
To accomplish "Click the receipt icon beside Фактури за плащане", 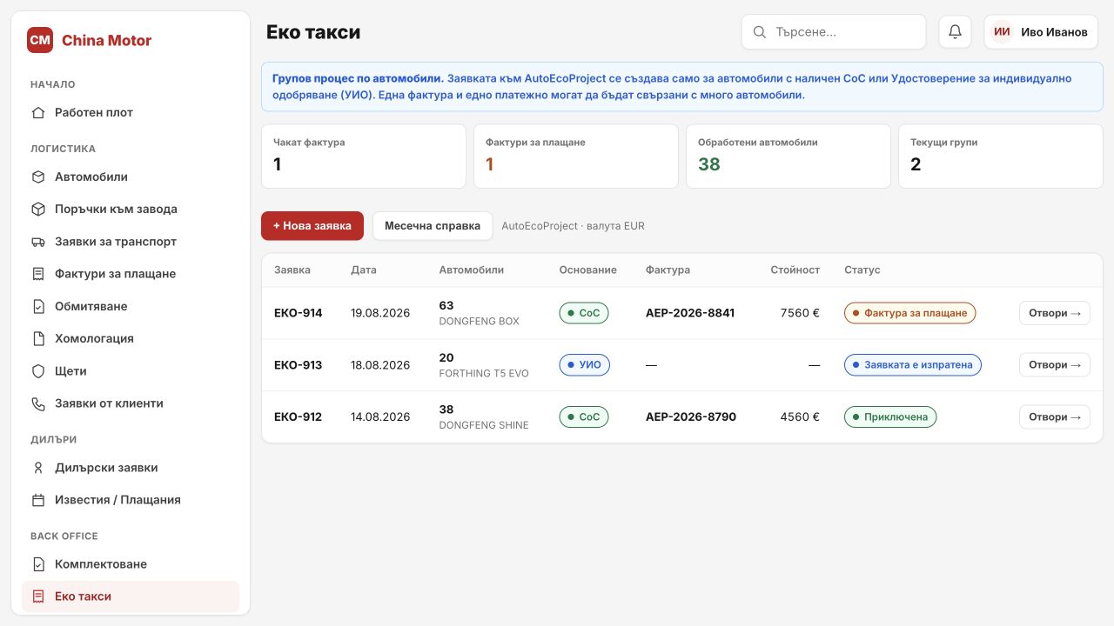I will click(38, 274).
